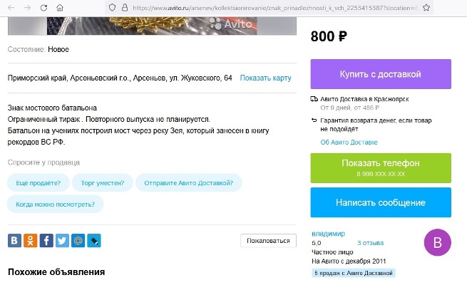This screenshot has width=467, height=285.
Task: Open the "Показать карту" link
Action: click(x=265, y=78)
